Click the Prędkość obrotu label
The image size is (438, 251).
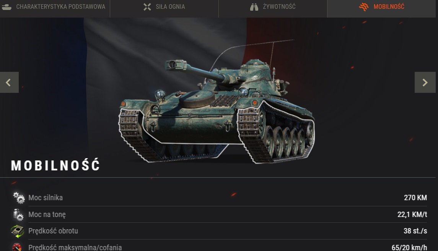53,231
